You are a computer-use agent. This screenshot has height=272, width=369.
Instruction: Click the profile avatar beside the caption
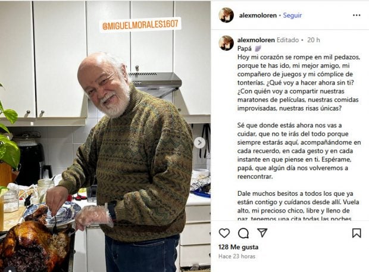[226, 43]
